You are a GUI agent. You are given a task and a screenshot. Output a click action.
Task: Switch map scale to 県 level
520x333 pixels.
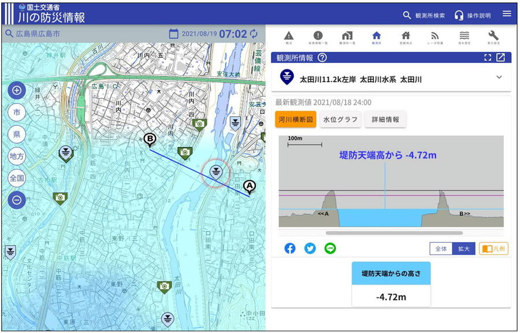pos(17,134)
